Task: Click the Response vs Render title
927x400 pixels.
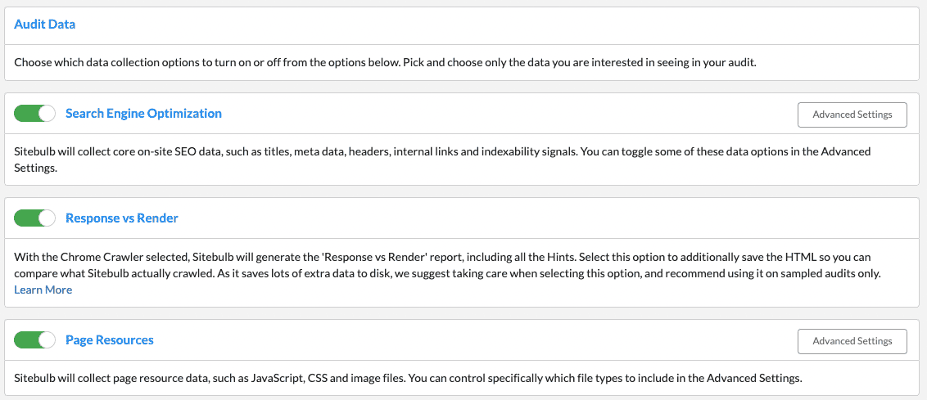Action: (122, 218)
